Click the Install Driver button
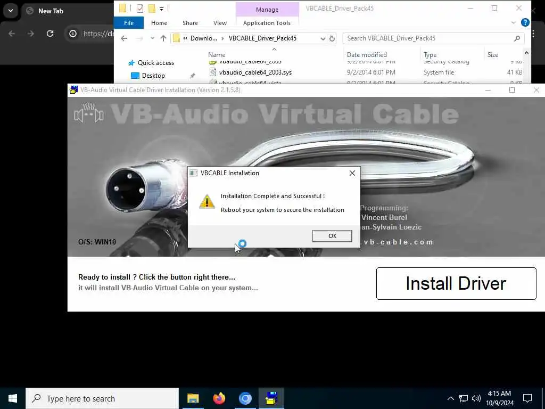 coord(456,283)
